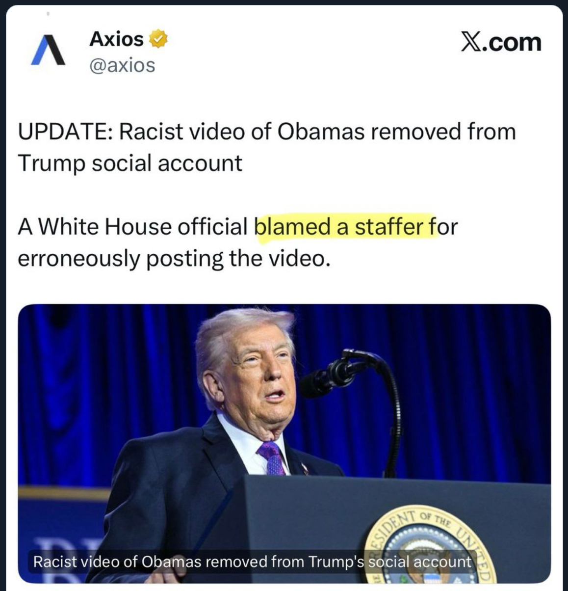Open the Axios display name
Viewport: 568px width, 591px height.
click(x=116, y=39)
